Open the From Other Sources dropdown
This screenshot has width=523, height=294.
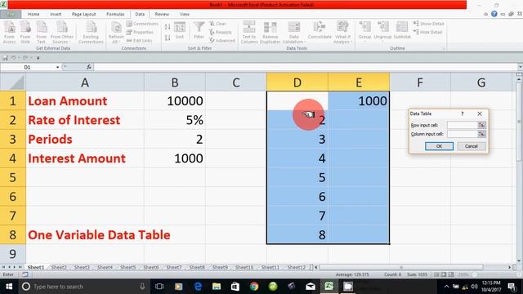tap(62, 32)
